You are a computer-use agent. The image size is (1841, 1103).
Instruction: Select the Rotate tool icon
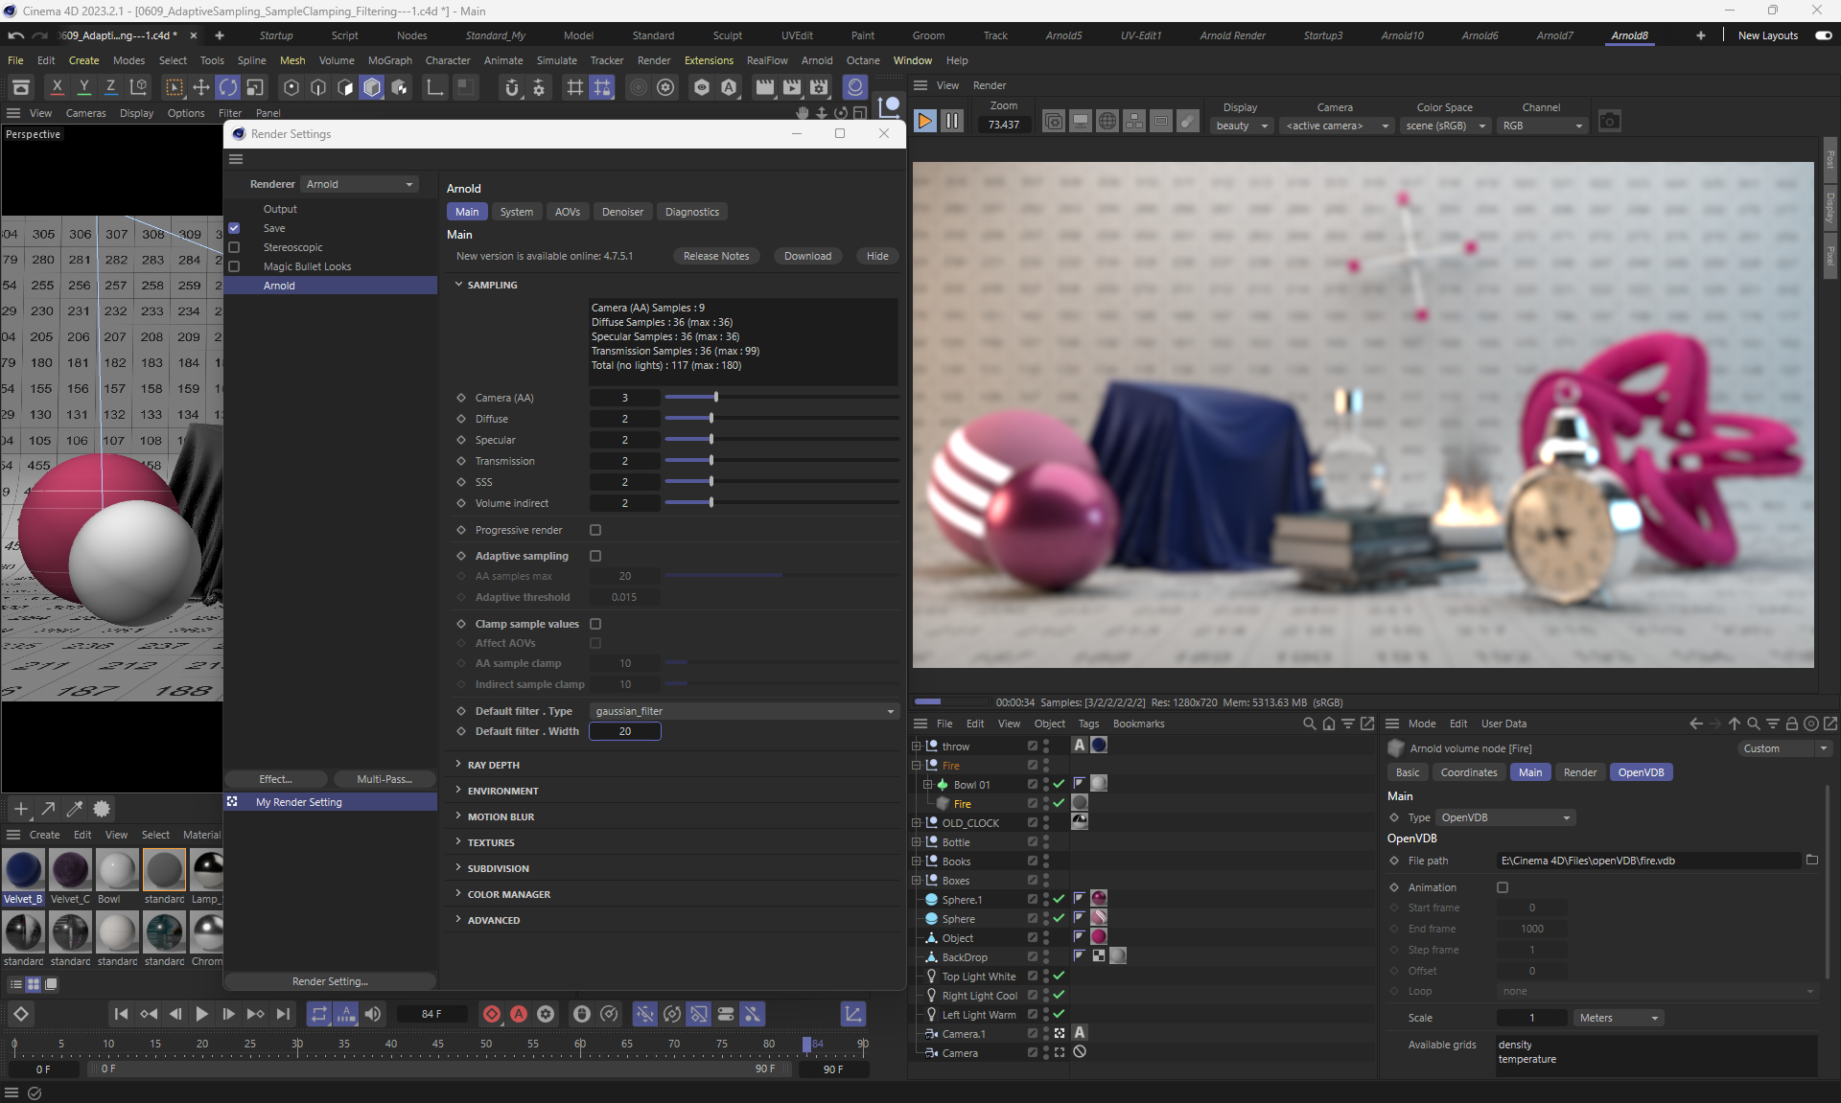point(228,87)
